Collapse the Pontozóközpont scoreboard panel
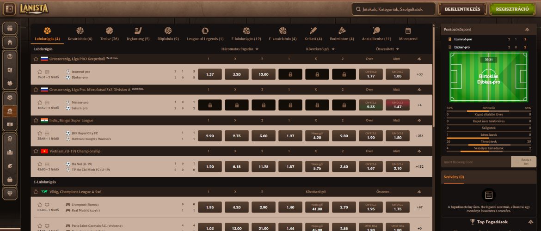Viewport: 541px width, 231px height. click(x=526, y=29)
